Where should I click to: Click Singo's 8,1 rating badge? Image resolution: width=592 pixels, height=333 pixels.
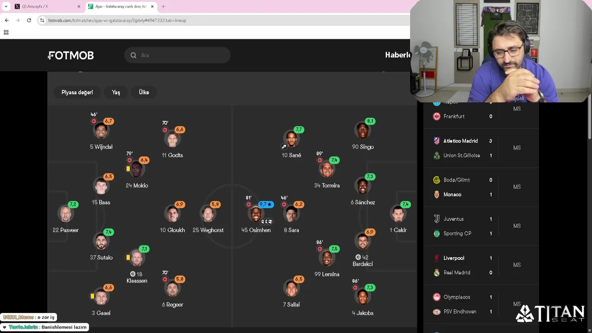pos(370,121)
